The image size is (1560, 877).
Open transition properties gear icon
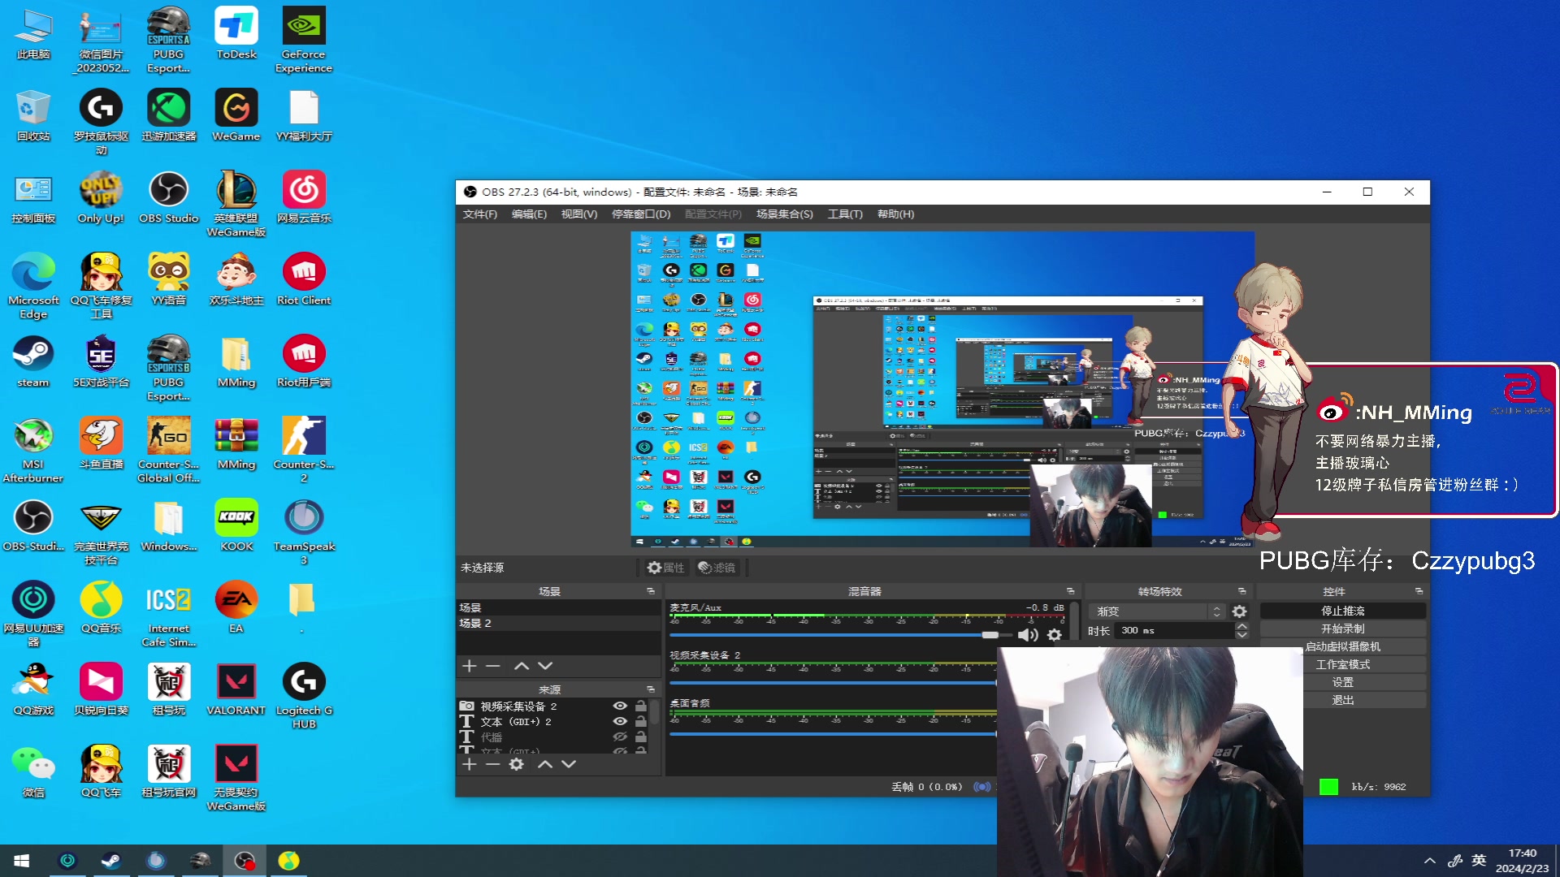(1239, 611)
